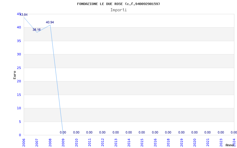Click the "Euro" y-axis title
237x148 pixels.
pyautogui.click(x=15, y=75)
